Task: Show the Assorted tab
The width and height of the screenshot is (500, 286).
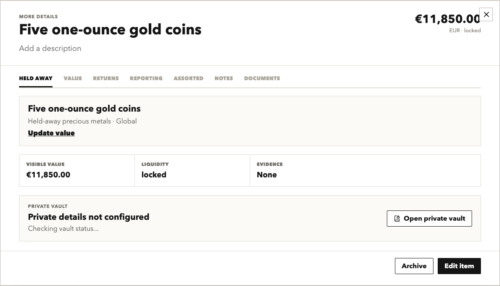Action: [189, 79]
